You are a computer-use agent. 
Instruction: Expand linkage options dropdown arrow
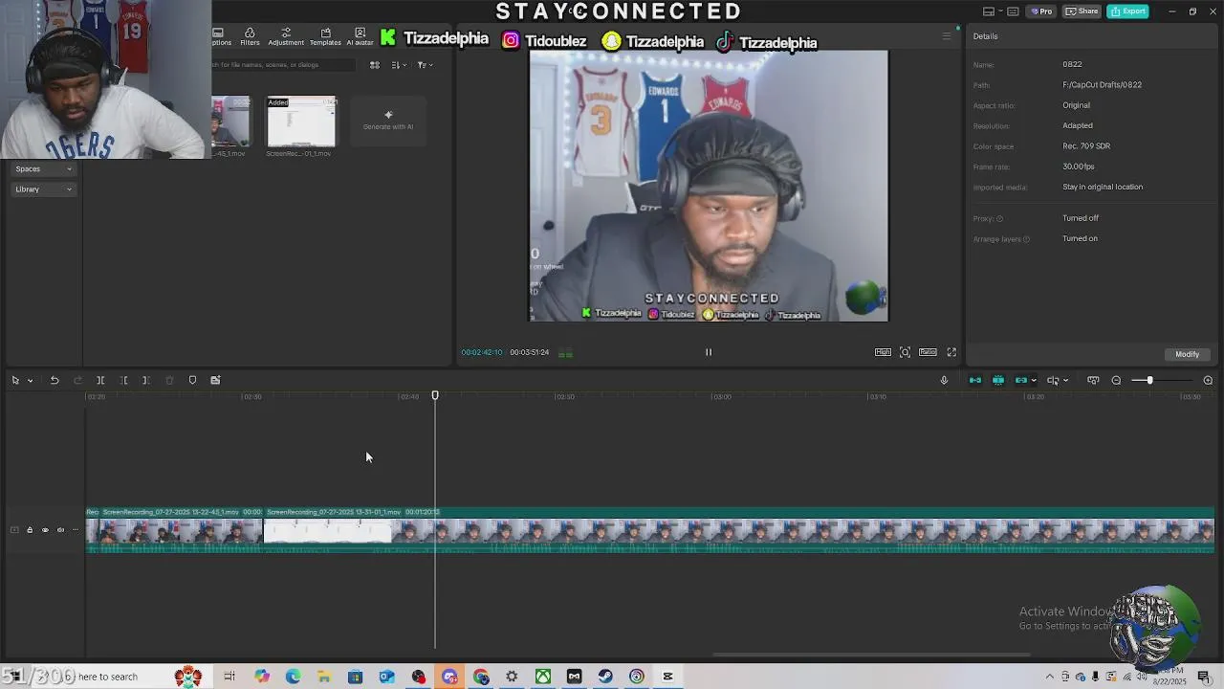(1034, 381)
